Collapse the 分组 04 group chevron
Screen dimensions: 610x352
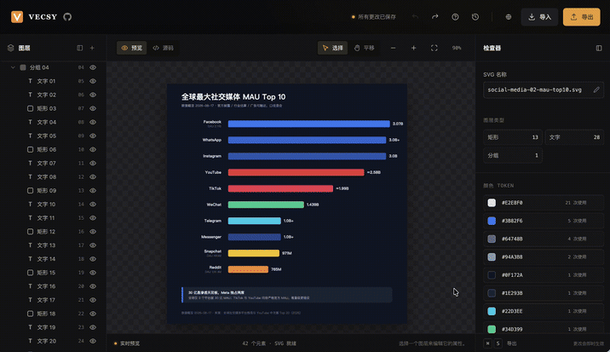pyautogui.click(x=13, y=67)
